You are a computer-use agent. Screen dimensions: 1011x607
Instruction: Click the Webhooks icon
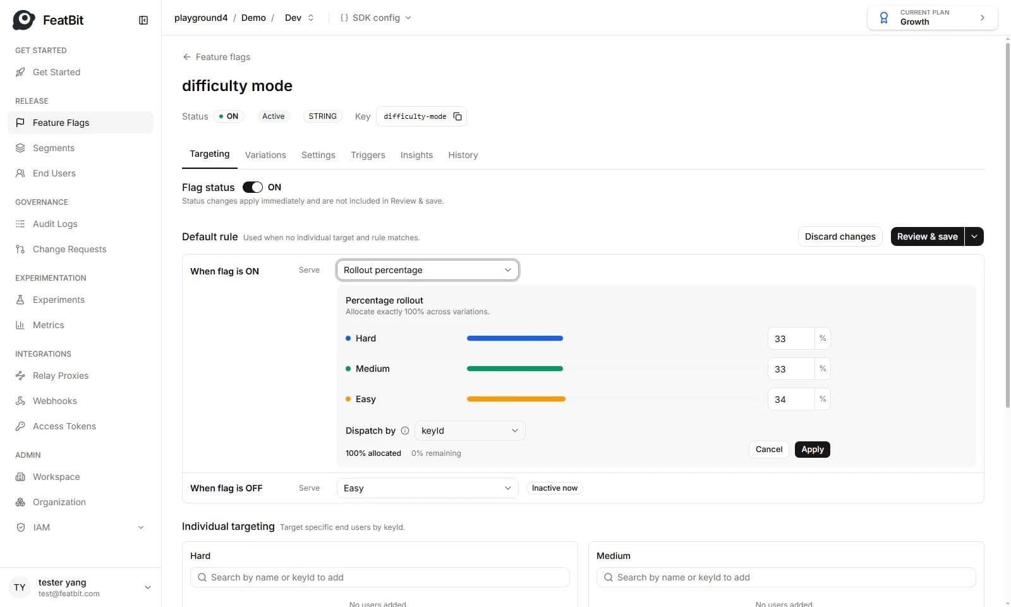click(x=20, y=401)
